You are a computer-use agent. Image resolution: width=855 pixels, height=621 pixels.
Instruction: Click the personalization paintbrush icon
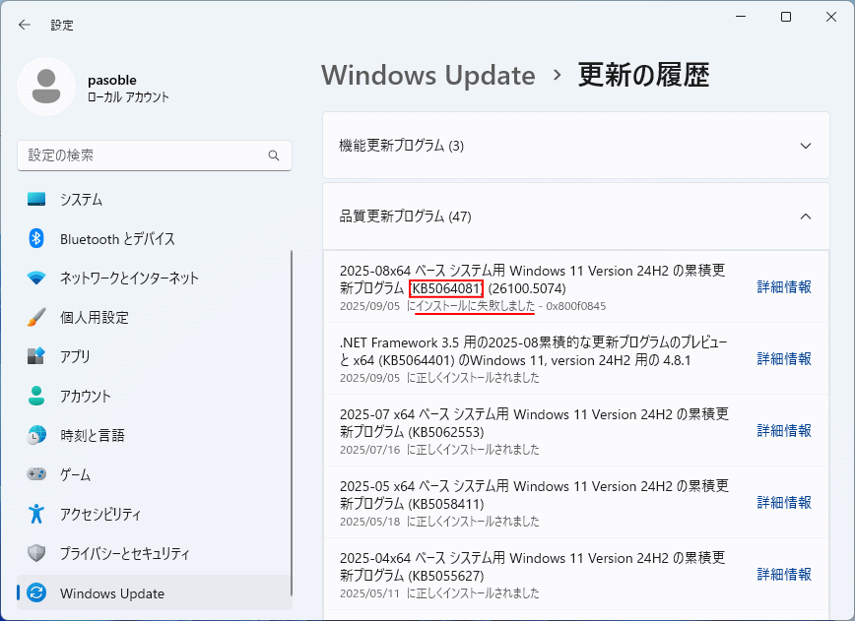click(36, 317)
